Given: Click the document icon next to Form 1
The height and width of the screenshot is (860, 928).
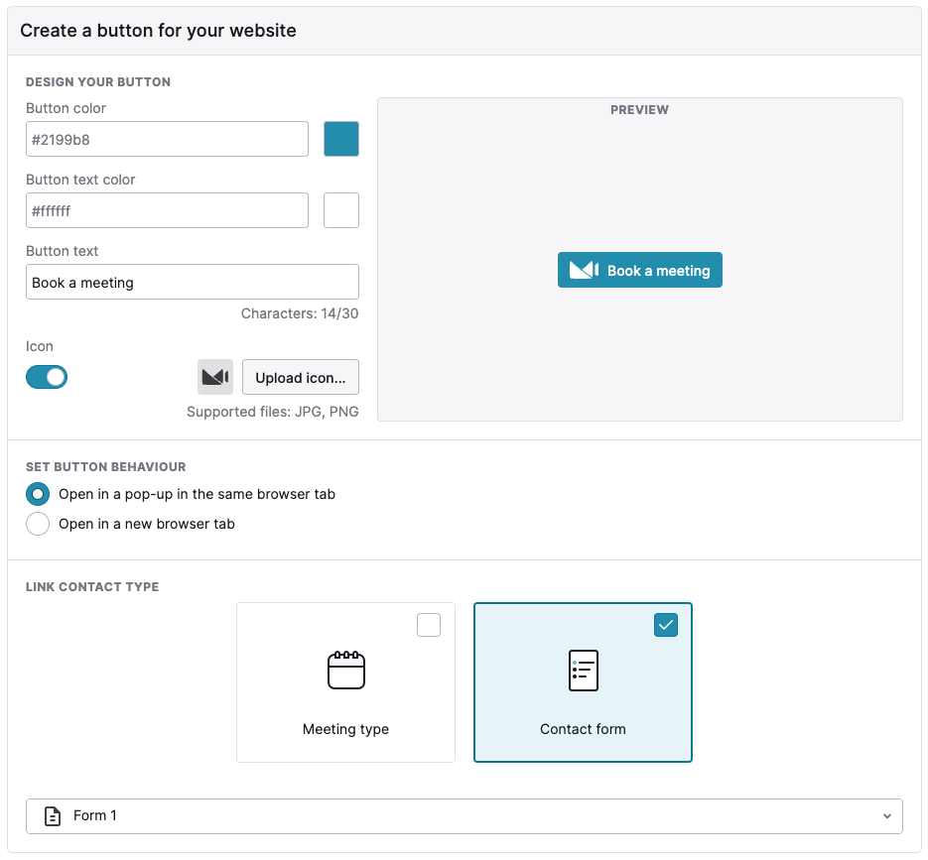Looking at the screenshot, I should [x=53, y=816].
